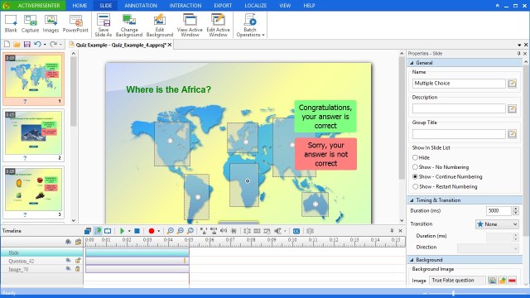
Task: Click the CC closed caption icon
Action: [x=296, y=231]
